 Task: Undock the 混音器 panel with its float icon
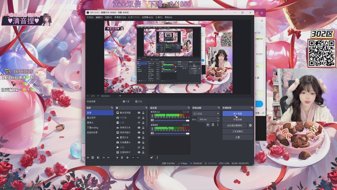pos(189,108)
